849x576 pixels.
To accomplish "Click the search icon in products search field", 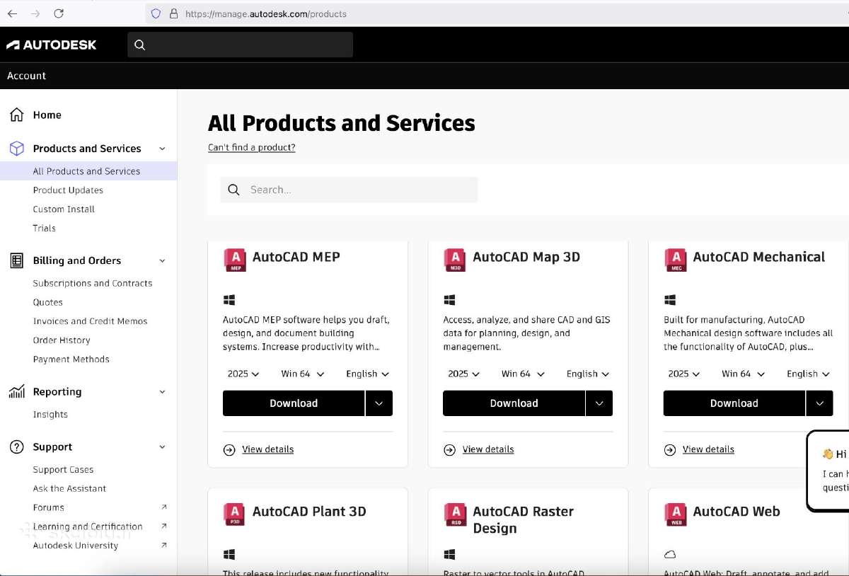I will click(234, 190).
